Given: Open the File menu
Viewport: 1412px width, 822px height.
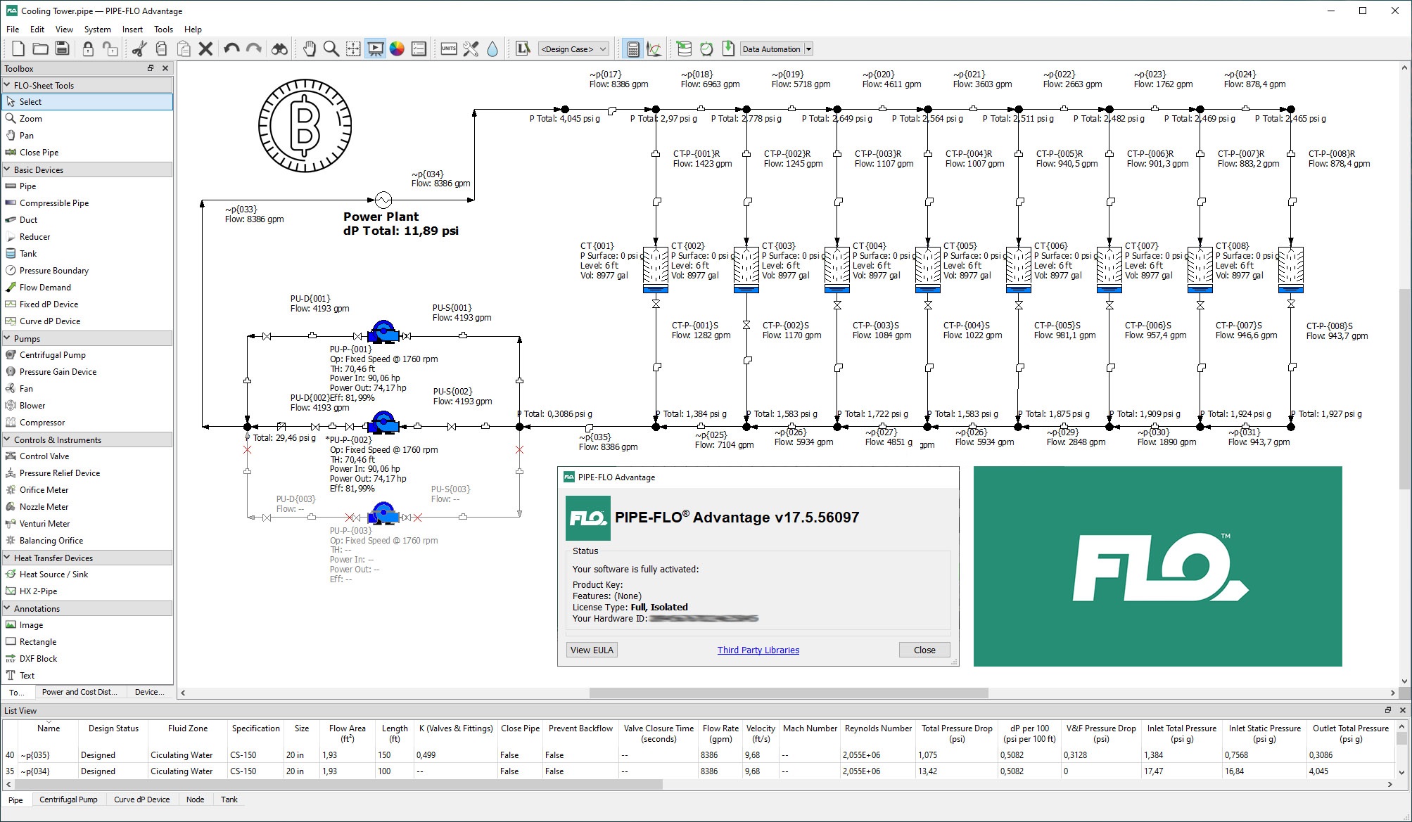Looking at the screenshot, I should (x=13, y=30).
